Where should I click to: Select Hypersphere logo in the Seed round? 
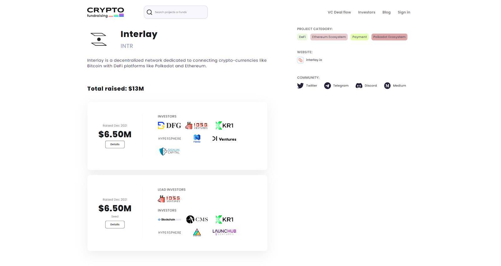[169, 232]
